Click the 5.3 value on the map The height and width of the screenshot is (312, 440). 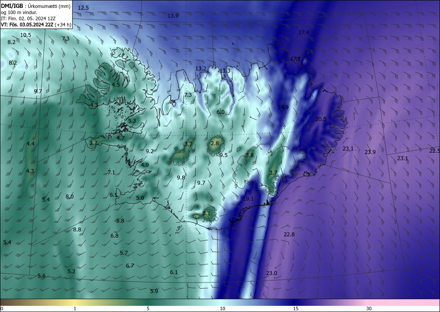[132, 121]
